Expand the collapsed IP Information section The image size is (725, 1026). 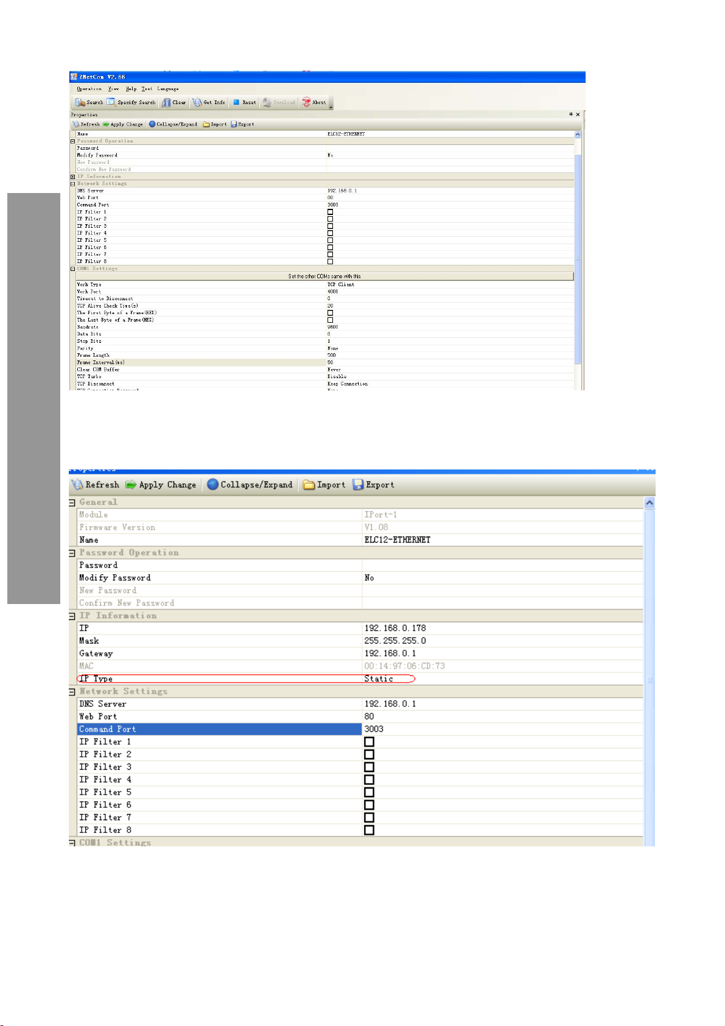(x=73, y=177)
